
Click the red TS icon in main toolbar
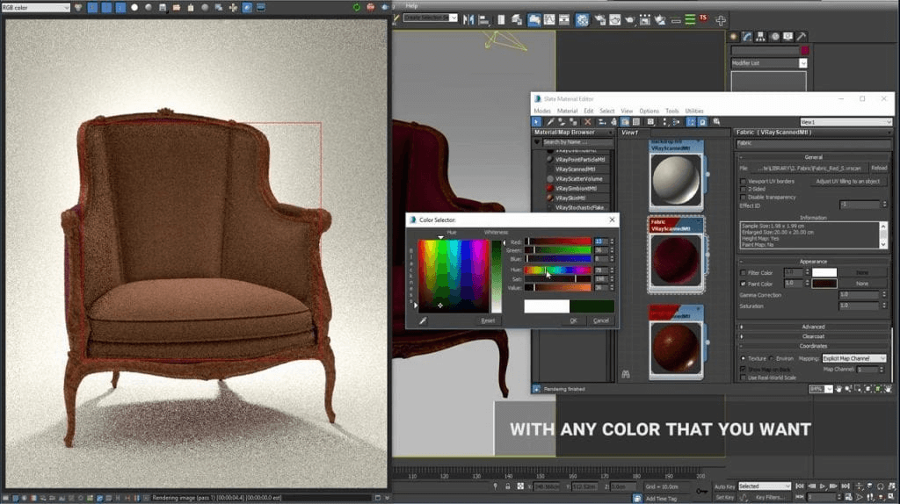tap(704, 18)
